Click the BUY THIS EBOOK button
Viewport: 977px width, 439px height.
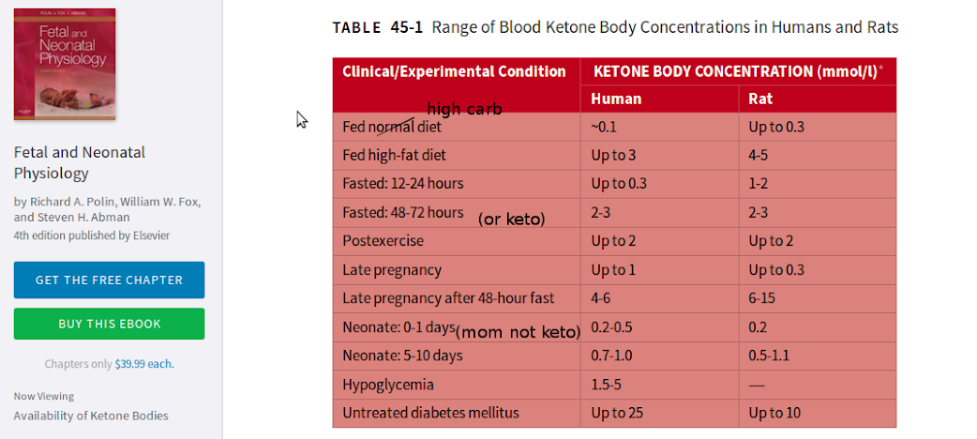pyautogui.click(x=109, y=324)
